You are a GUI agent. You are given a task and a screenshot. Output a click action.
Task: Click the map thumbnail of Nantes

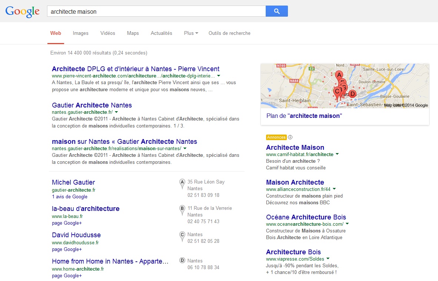345,86
